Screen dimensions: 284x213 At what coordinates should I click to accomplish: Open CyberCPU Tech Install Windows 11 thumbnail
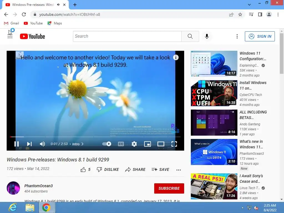tap(214, 93)
